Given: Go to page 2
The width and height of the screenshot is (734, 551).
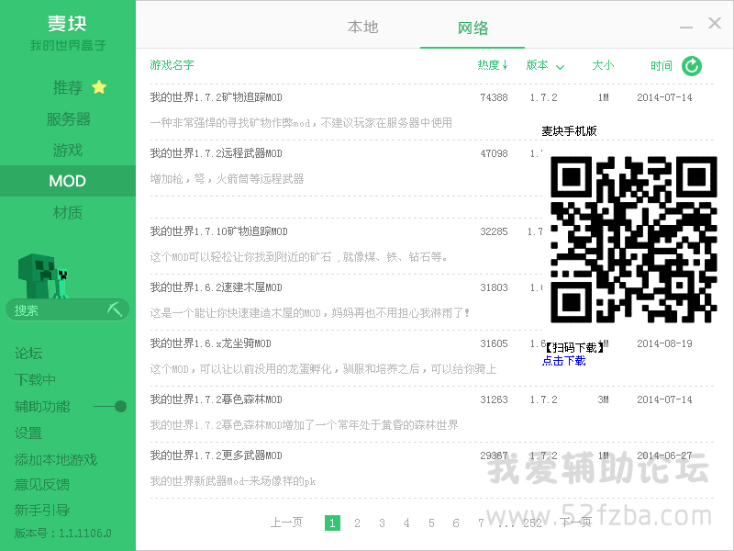Looking at the screenshot, I should [357, 523].
